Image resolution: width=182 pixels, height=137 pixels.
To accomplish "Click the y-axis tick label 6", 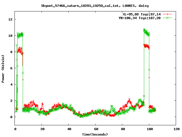I will (x=11, y=68).
